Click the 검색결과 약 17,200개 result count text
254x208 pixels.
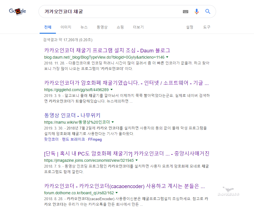click(68, 40)
